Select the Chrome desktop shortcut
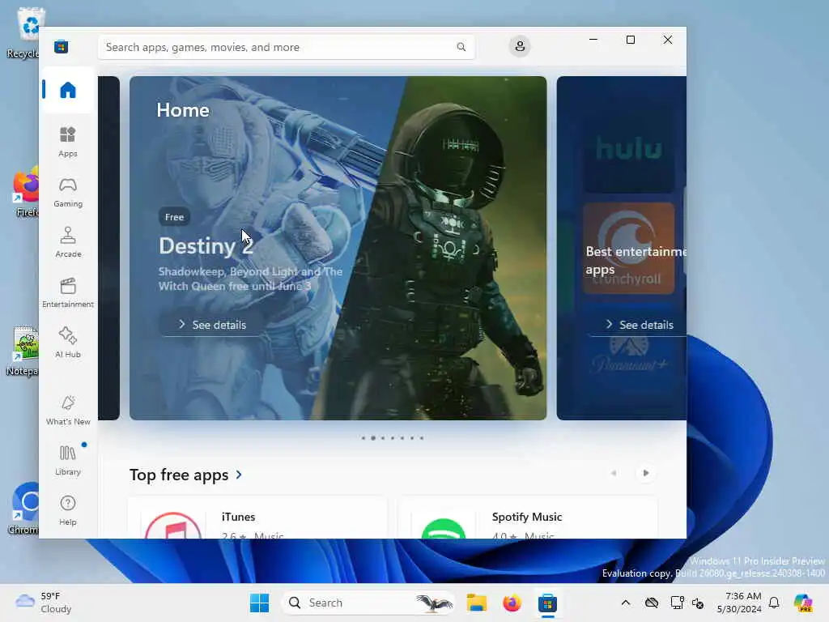 pyautogui.click(x=24, y=509)
